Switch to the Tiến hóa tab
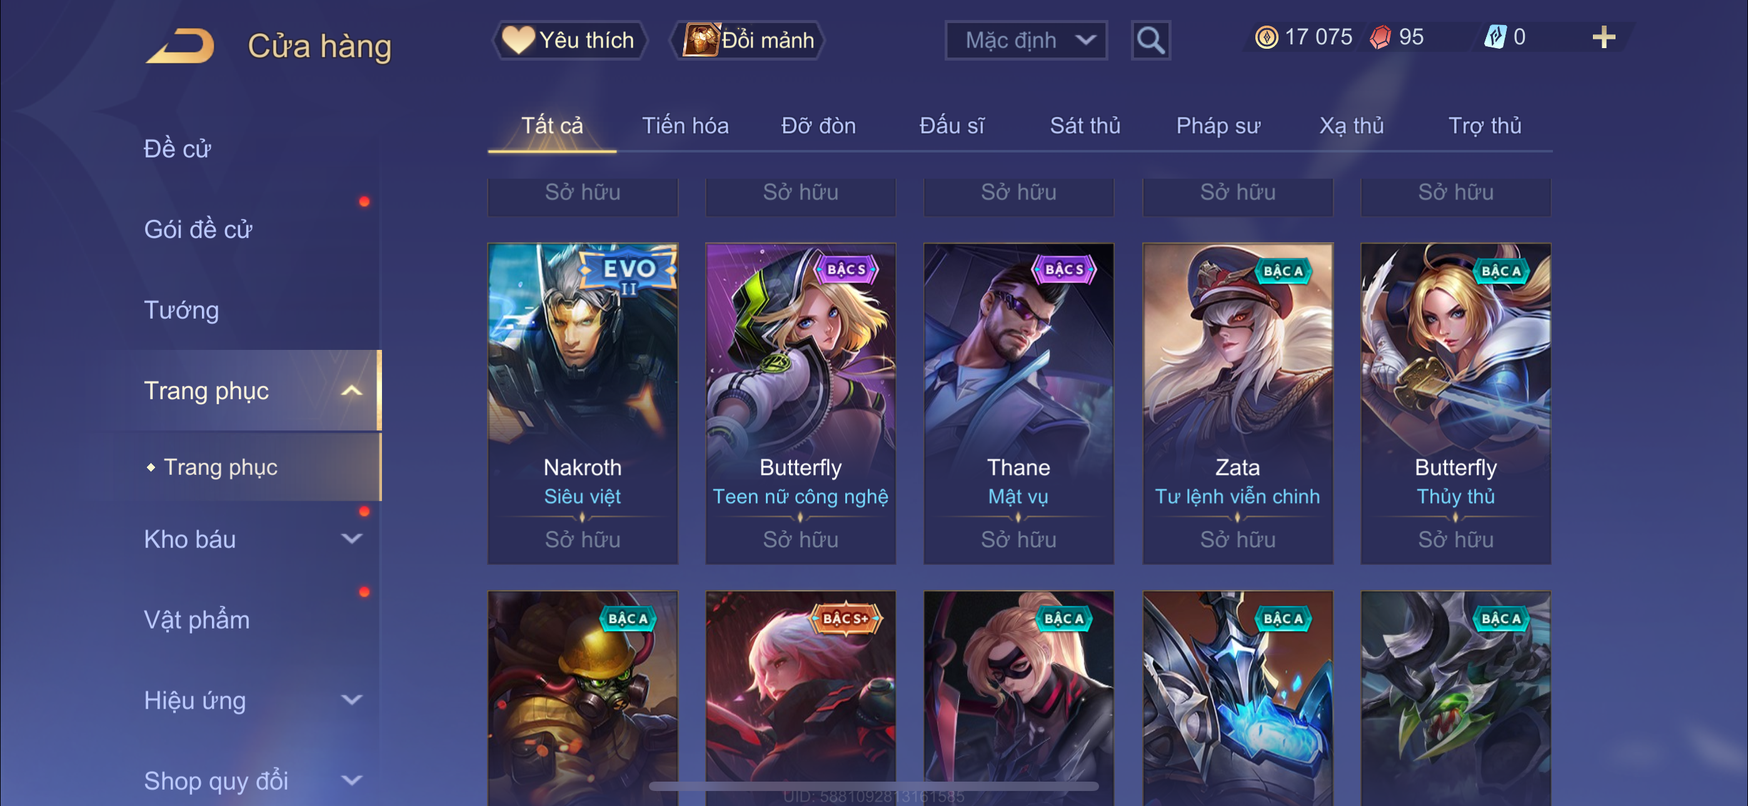This screenshot has width=1748, height=806. [x=685, y=126]
